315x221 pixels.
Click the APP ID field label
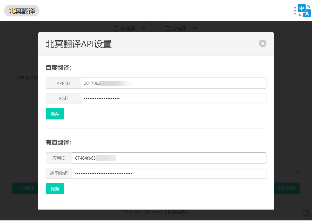[x=63, y=83]
